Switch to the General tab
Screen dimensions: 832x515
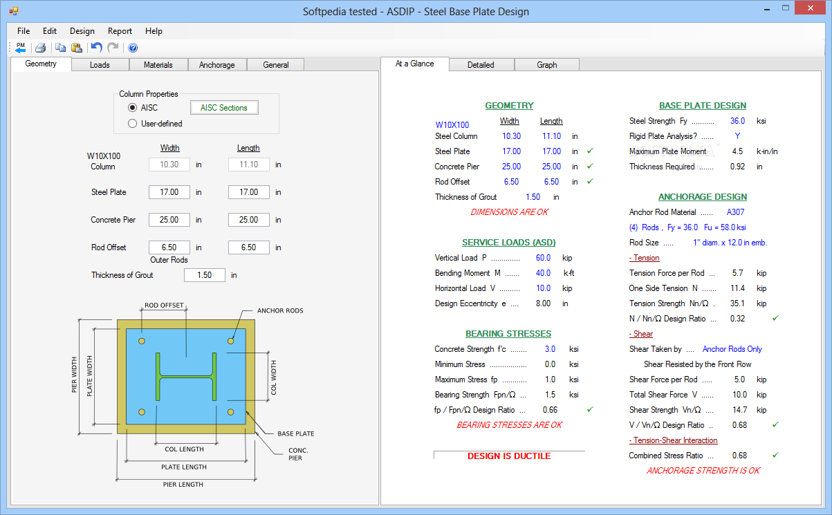[x=276, y=65]
